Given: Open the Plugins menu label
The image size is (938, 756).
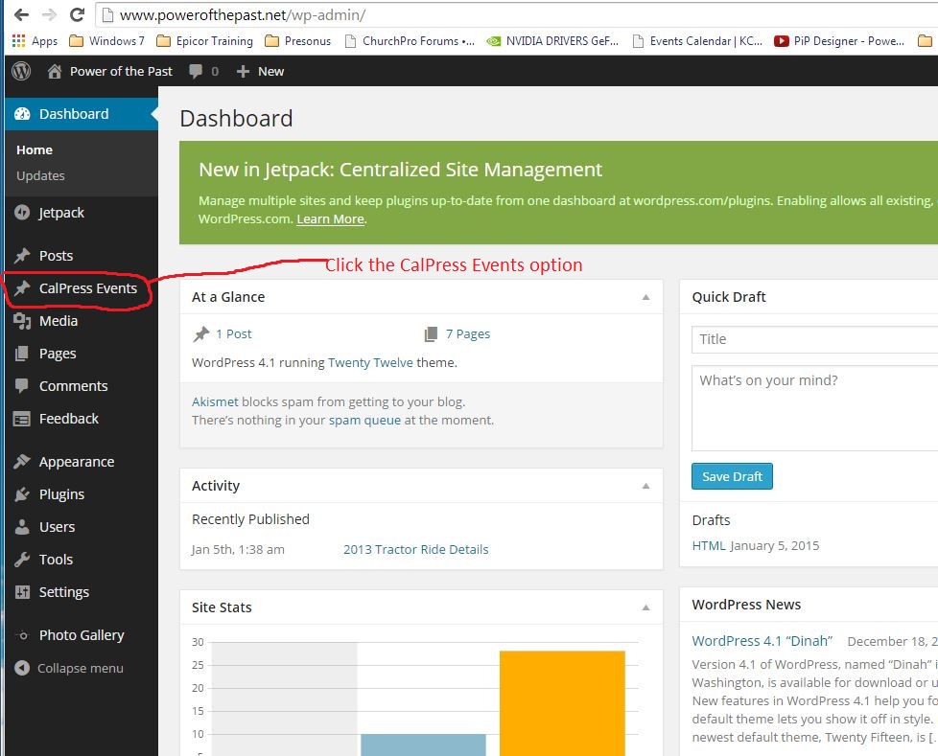Looking at the screenshot, I should (x=61, y=494).
